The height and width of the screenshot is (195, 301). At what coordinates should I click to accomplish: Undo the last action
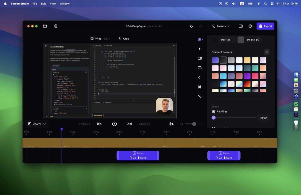pyautogui.click(x=191, y=26)
